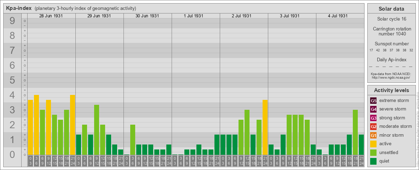The height and width of the screenshot is (170, 419).
Task: Click the Kpa-index chart title
Action: (19, 8)
